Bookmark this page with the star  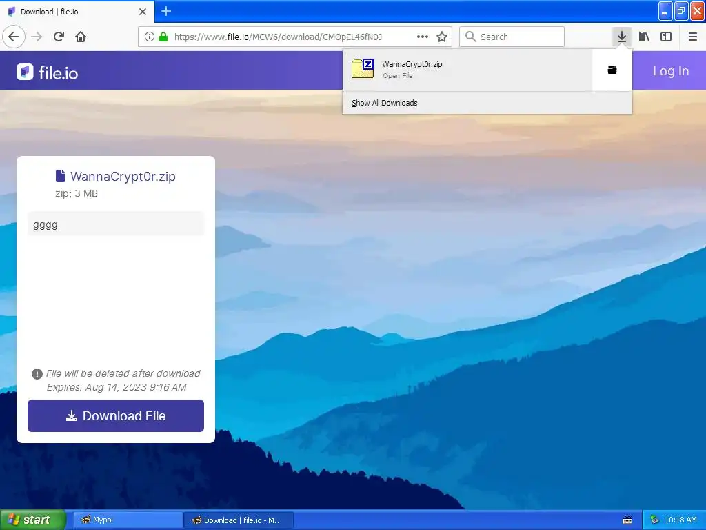tap(442, 37)
